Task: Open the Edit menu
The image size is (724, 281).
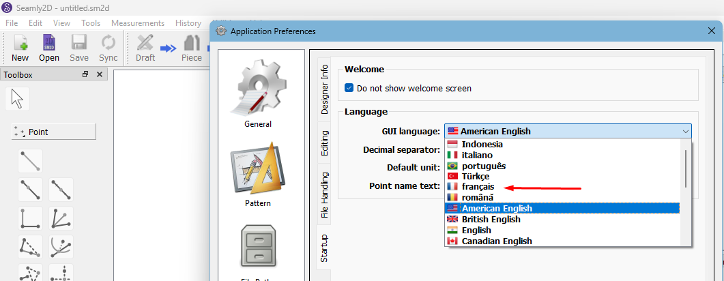Action: point(35,23)
